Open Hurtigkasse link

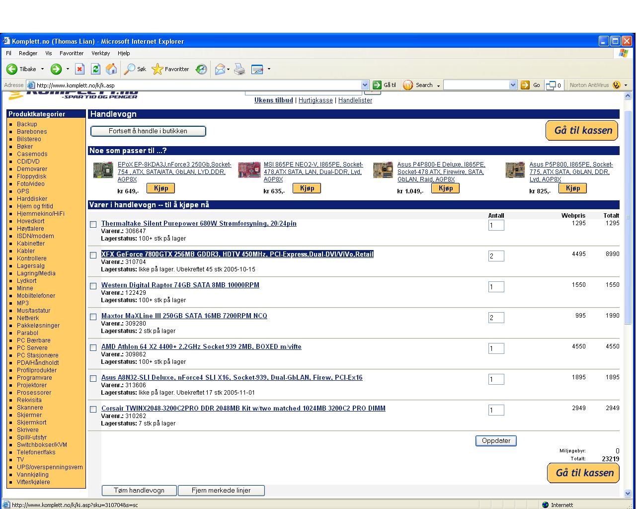[316, 100]
